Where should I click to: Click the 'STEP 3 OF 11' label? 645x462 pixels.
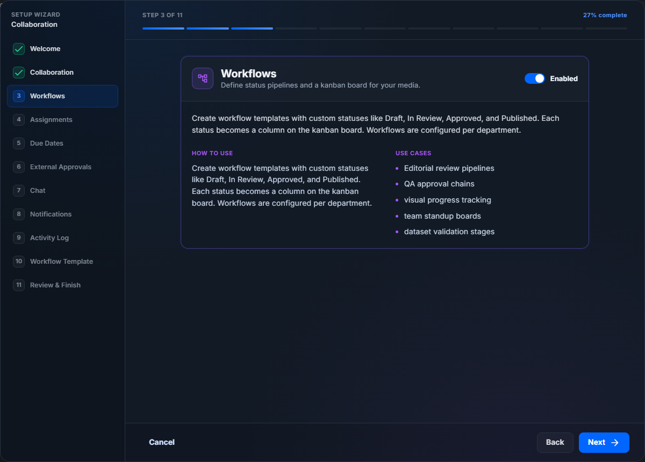pos(163,15)
